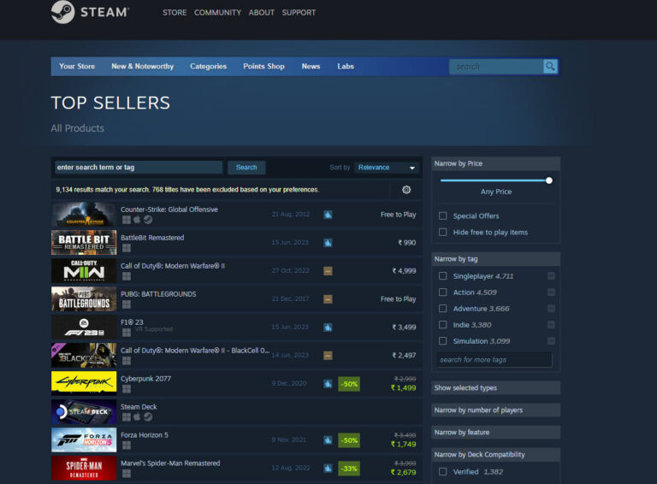Open the Your Store tab
This screenshot has height=484, width=657.
point(77,66)
